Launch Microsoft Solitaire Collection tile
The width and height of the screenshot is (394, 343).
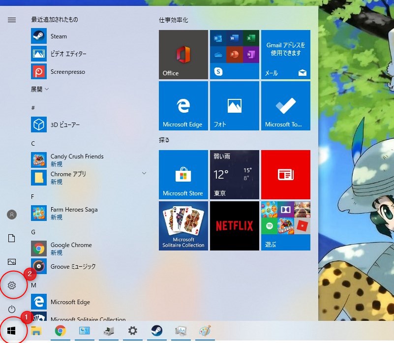[183, 226]
